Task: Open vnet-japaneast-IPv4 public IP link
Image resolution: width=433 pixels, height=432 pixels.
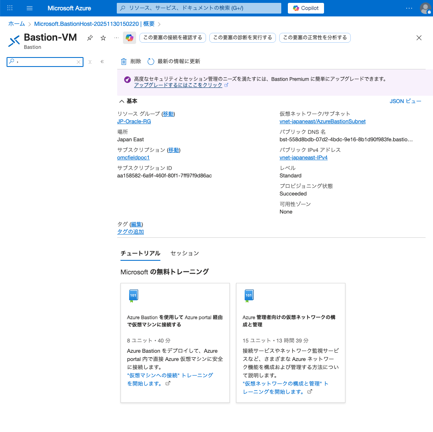Action: pyautogui.click(x=303, y=157)
